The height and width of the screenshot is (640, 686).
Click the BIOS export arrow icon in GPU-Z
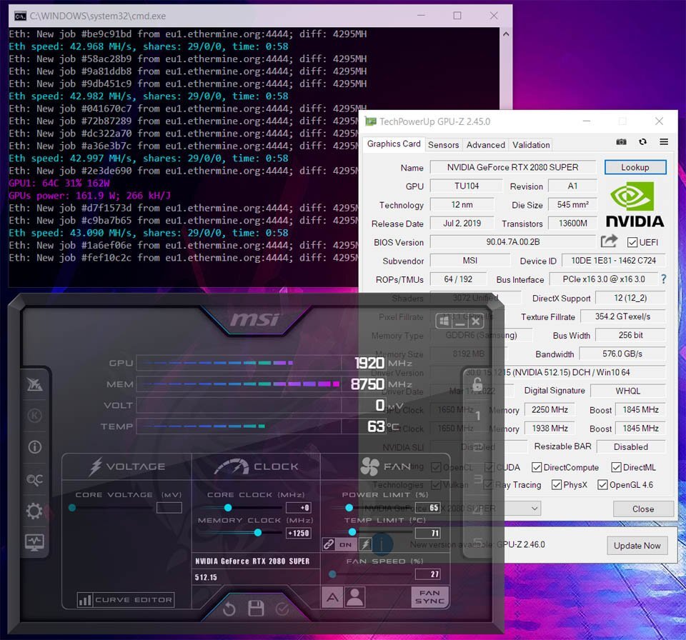point(609,241)
